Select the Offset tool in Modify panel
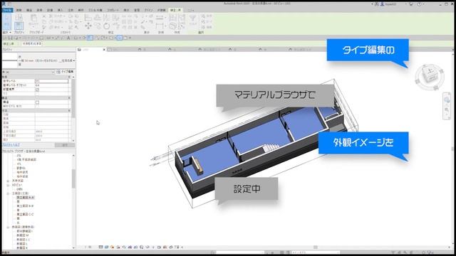Viewport: 456px width, 256px height. click(98, 17)
